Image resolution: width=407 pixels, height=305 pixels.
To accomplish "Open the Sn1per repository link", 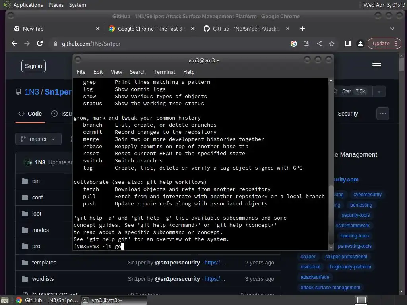I will tap(58, 92).
